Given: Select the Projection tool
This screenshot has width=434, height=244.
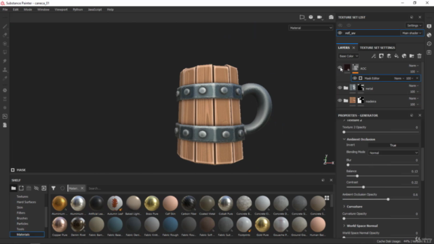Looking at the screenshot, I should (5, 43).
